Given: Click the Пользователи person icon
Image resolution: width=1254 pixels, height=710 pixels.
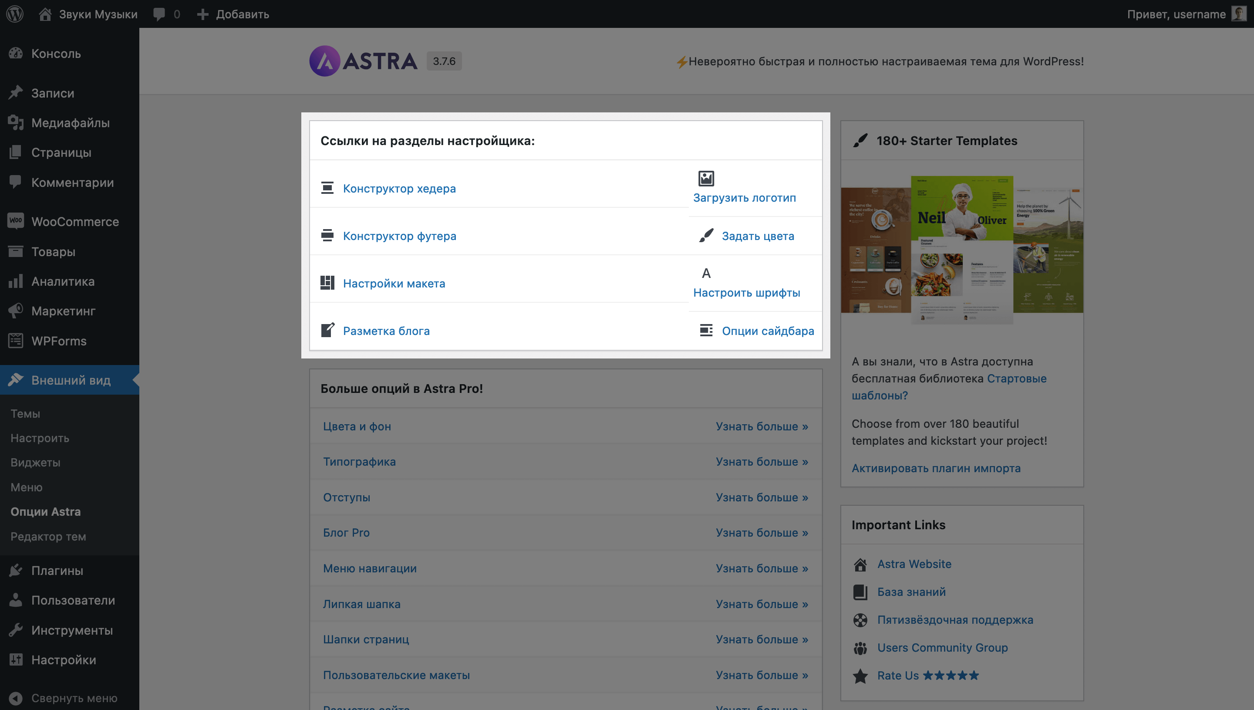Looking at the screenshot, I should pyautogui.click(x=16, y=600).
